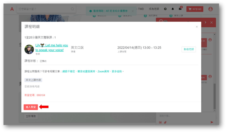Open the TWD currency selector
The height and width of the screenshot is (132, 226).
(x=140, y=9)
